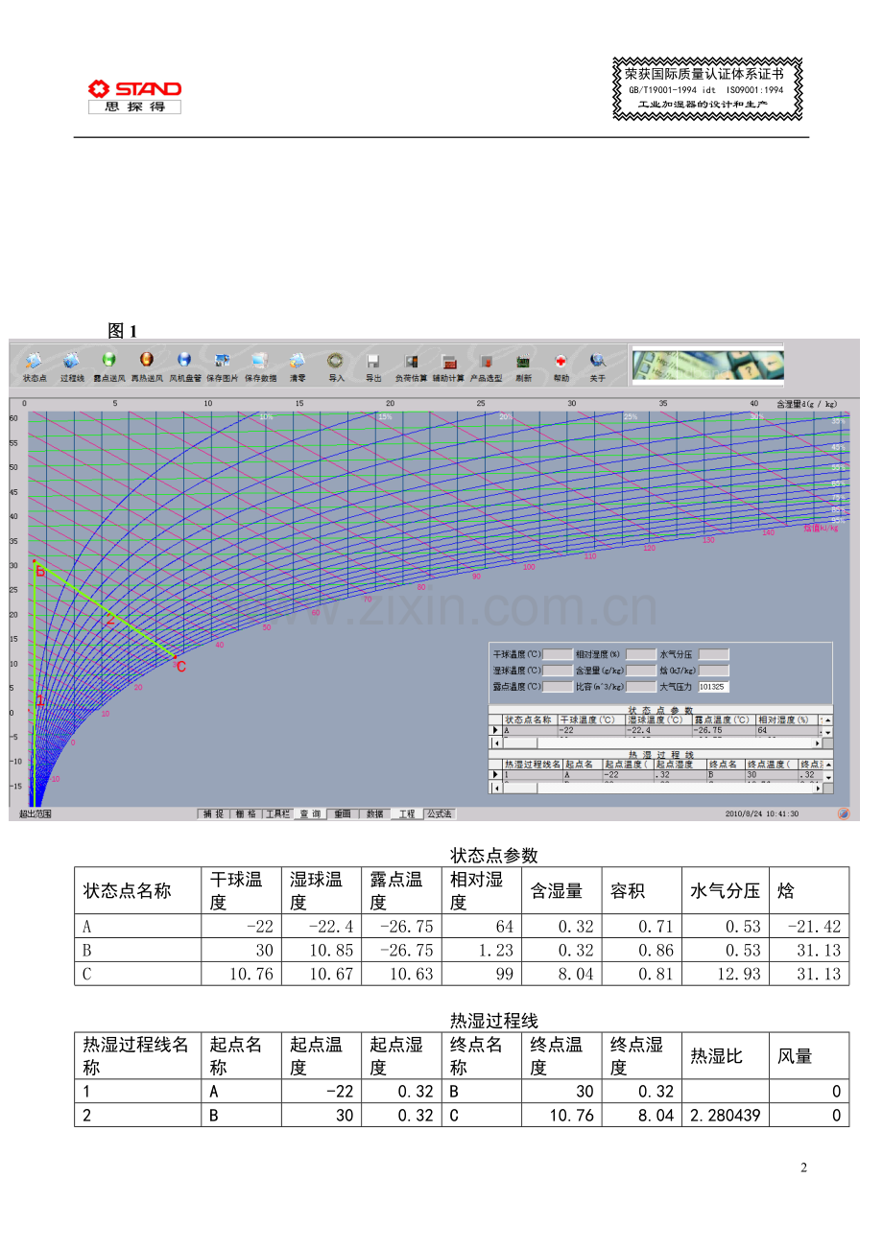The height and width of the screenshot is (1249, 883).
Task: Click the 大气压力 field showing 101325
Action: (x=714, y=687)
